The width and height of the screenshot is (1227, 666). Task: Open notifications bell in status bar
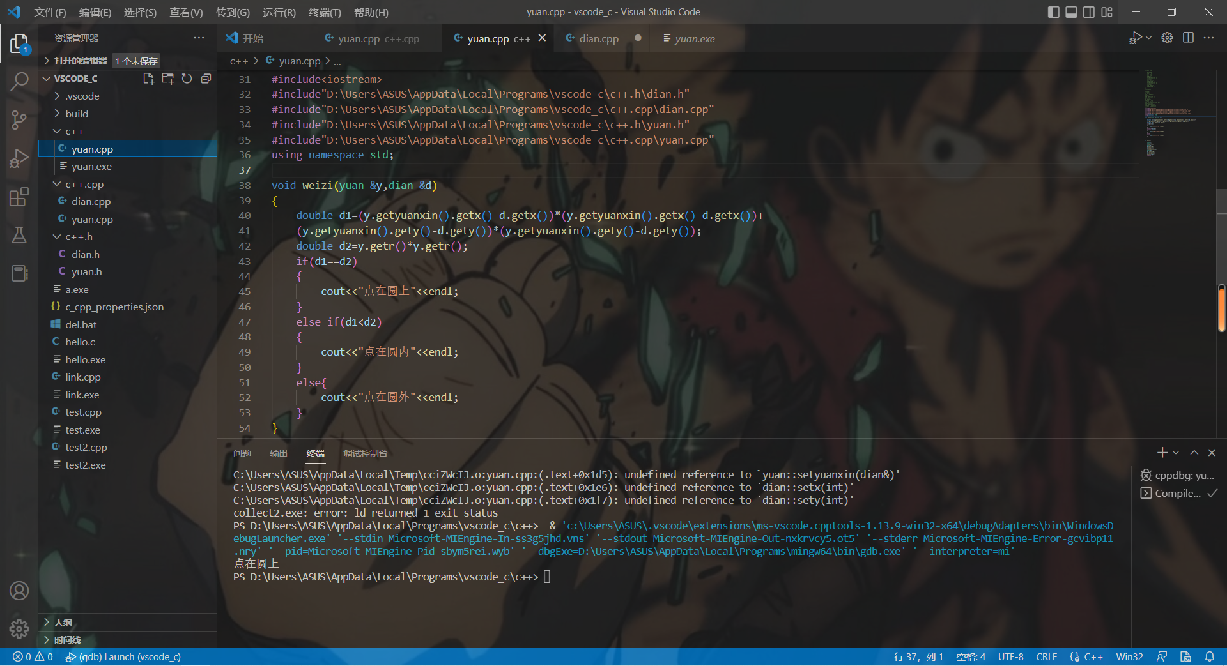[x=1210, y=657]
